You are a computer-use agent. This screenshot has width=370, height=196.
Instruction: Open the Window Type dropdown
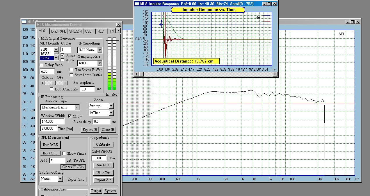(77, 107)
